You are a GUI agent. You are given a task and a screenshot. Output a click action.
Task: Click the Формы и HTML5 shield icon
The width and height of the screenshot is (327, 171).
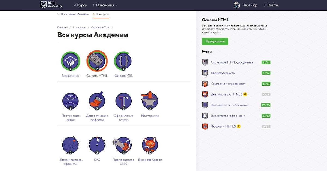coord(205,126)
